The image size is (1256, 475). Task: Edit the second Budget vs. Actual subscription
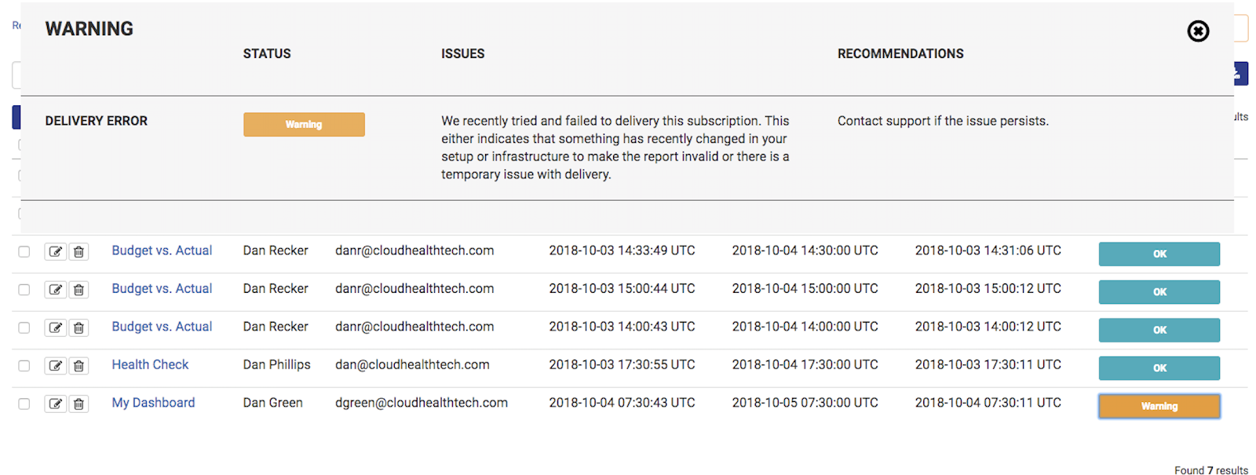55,289
